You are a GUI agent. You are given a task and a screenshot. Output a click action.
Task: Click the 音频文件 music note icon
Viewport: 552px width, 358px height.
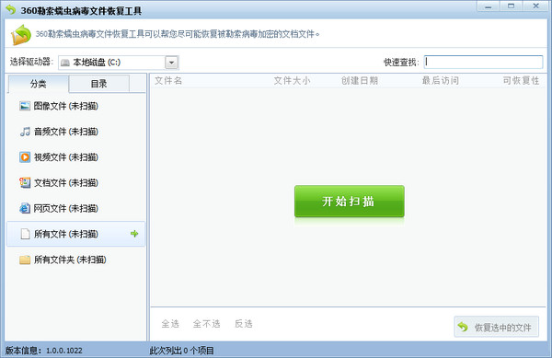[x=25, y=132]
